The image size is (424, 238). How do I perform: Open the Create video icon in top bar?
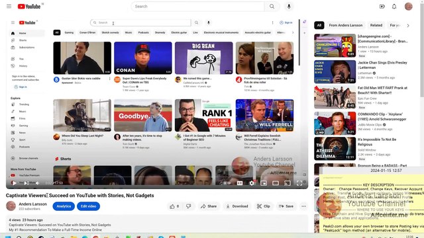point(382,6)
